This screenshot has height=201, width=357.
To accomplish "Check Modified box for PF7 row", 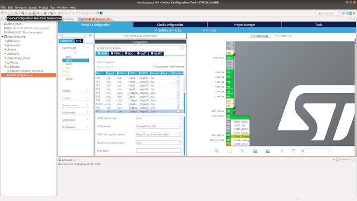I will 178,111.
